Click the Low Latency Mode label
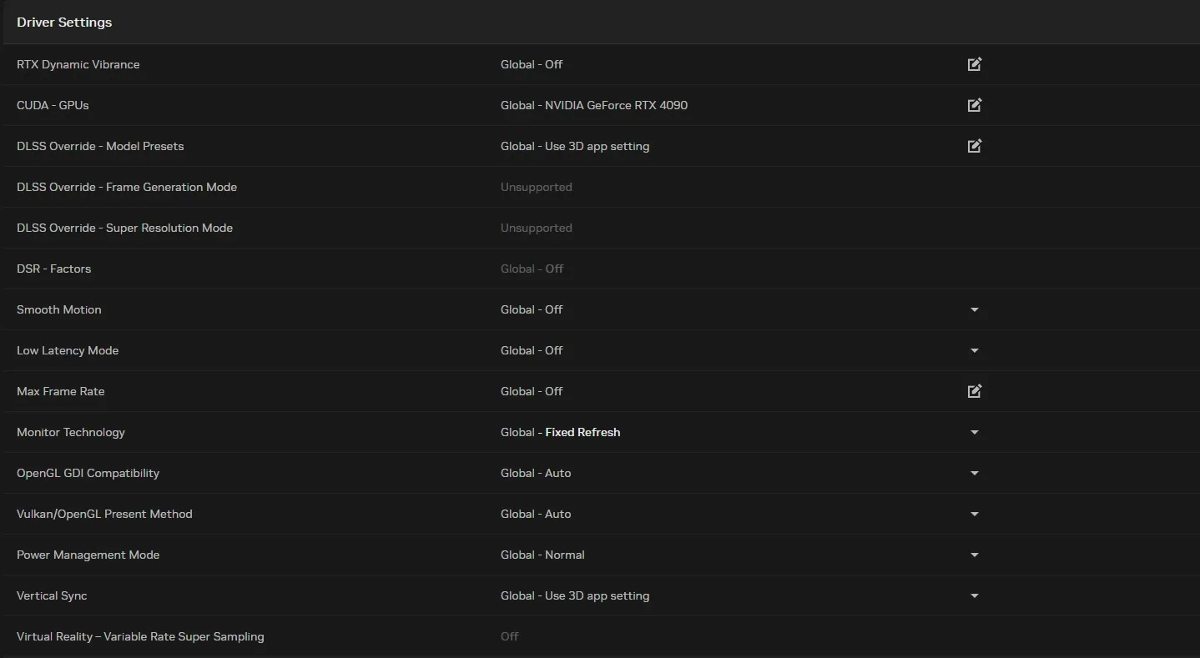Screen dimensions: 1200x658 click(x=68, y=350)
